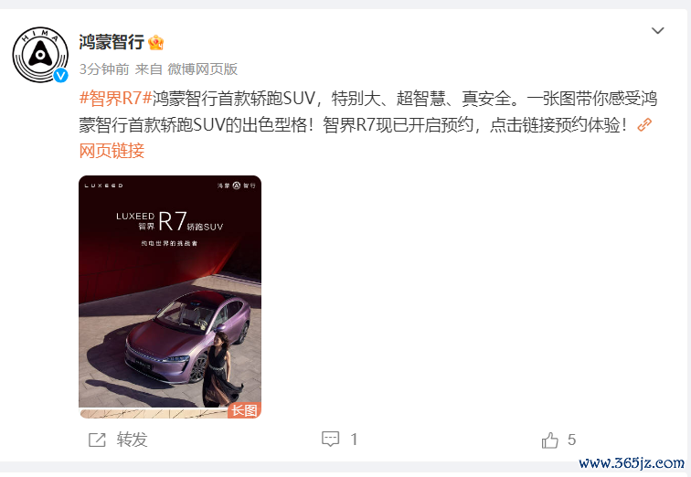The height and width of the screenshot is (477, 691).
Task: Open the HIMA profile avatar
Action: click(x=40, y=54)
